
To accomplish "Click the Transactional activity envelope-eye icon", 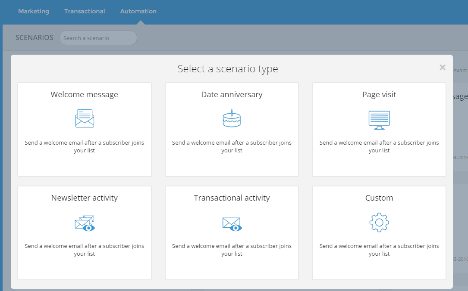I will point(232,224).
